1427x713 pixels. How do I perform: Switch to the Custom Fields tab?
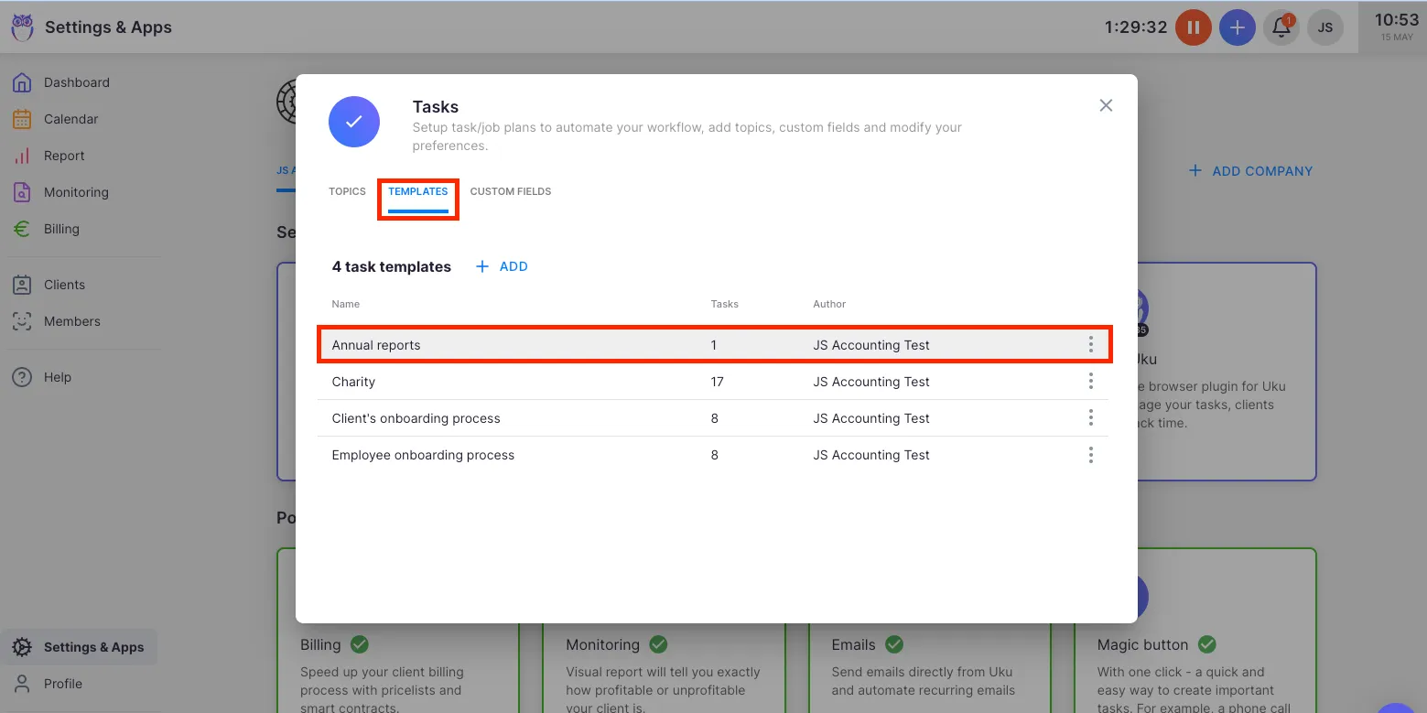(510, 191)
